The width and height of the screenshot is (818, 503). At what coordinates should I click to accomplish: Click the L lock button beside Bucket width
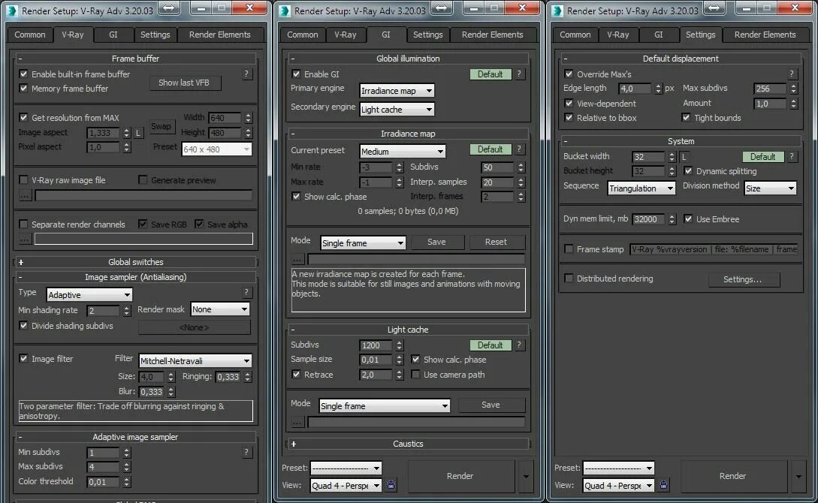684,156
